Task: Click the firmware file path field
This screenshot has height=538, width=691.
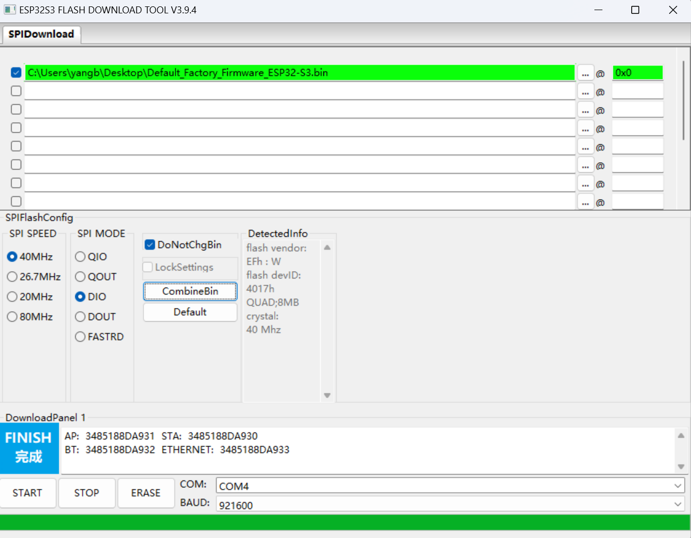Action: [300, 73]
